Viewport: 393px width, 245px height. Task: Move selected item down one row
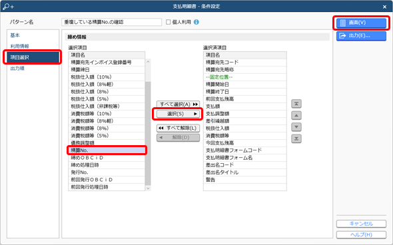[x=296, y=127]
